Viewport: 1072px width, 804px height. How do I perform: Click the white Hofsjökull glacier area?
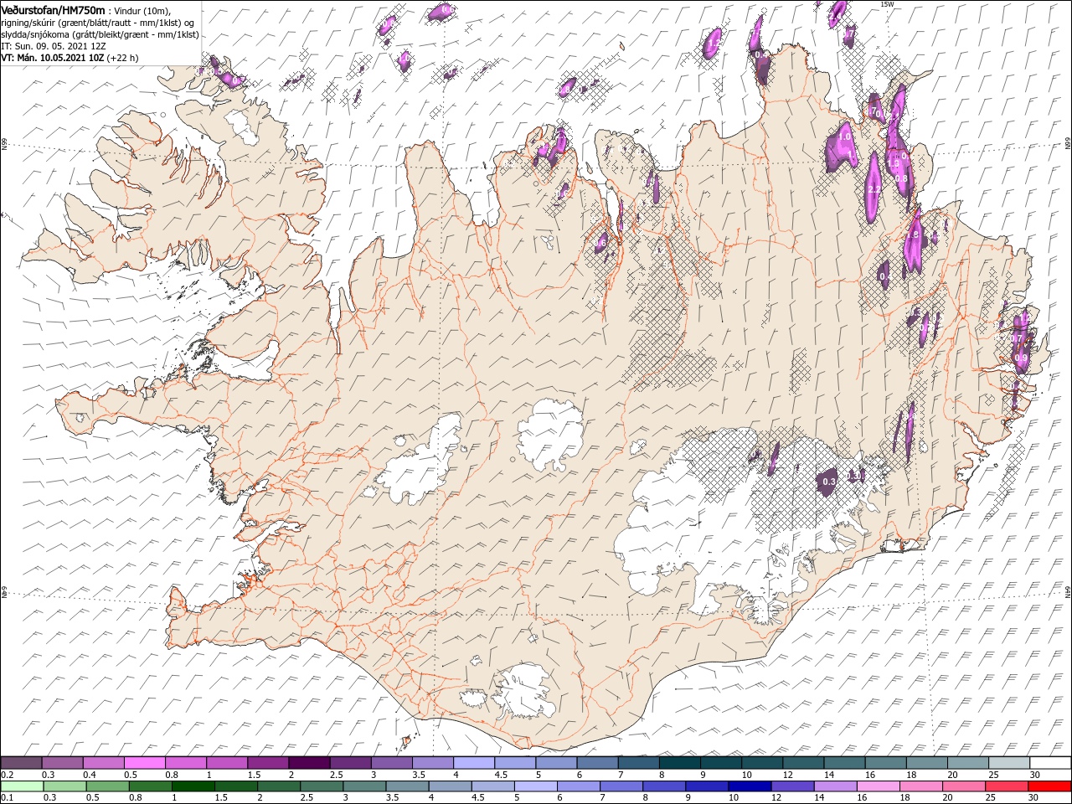(550, 435)
